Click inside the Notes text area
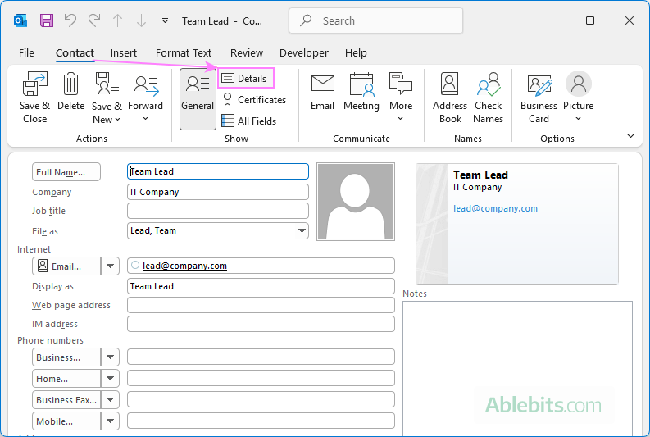Image resolution: width=650 pixels, height=437 pixels. pos(517,368)
